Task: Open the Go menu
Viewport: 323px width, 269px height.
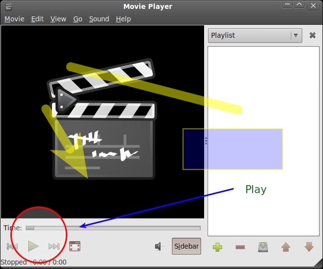Action: [x=78, y=19]
